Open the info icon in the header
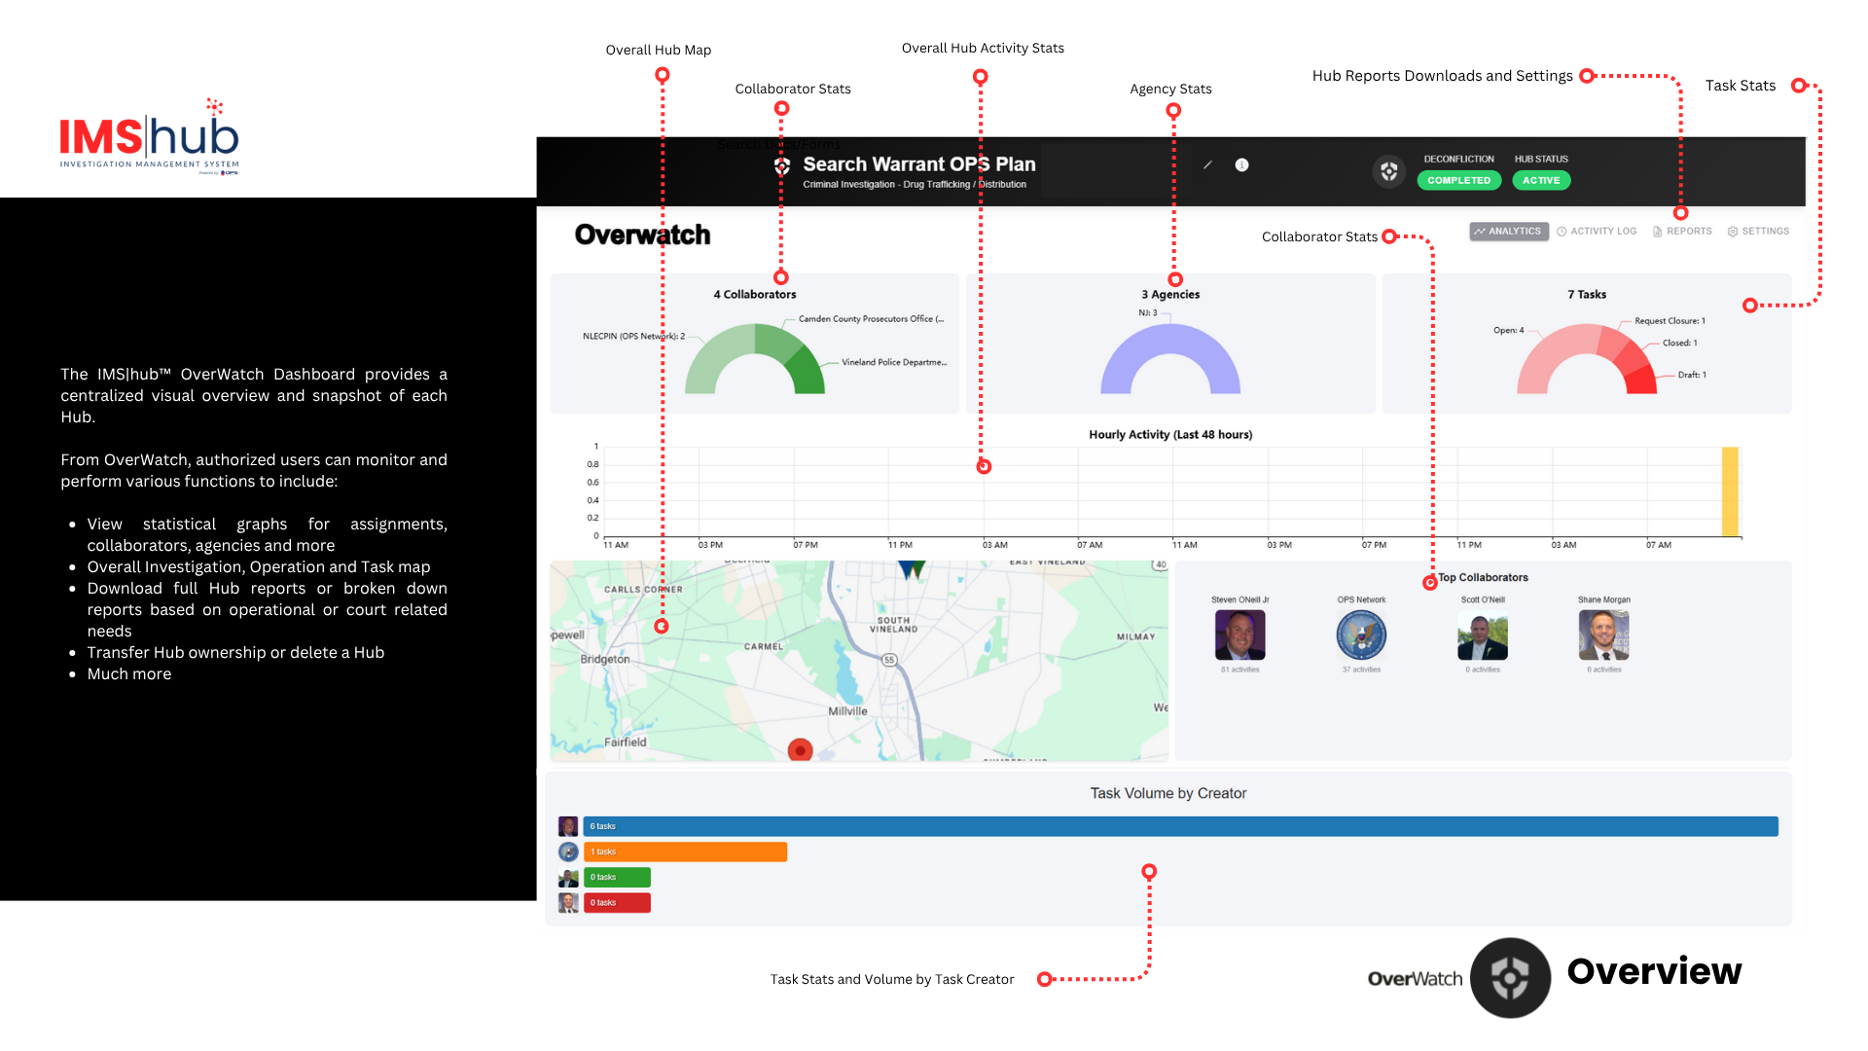Image resolution: width=1868 pixels, height=1051 pixels. pyautogui.click(x=1241, y=165)
